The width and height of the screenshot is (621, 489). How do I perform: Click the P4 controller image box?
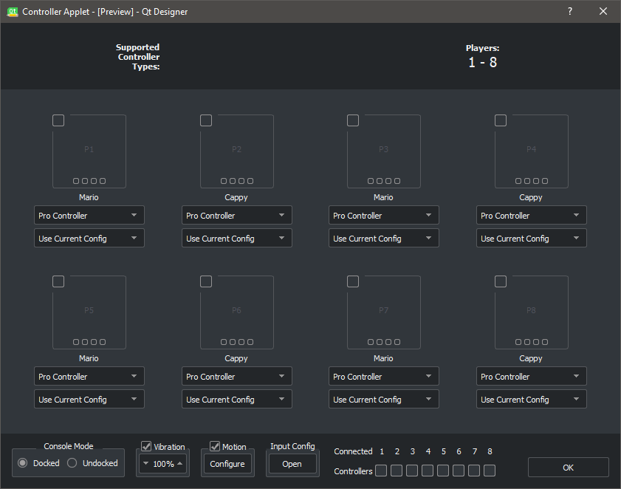click(531, 152)
